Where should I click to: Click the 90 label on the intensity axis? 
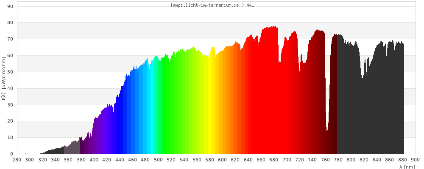coord(10,6)
